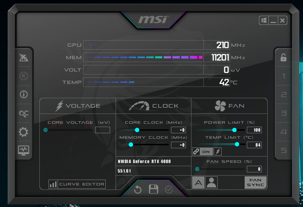Apply settings with the checkmark icon

(x=169, y=189)
